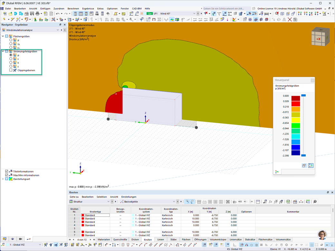Switch to the Materialien tab
Viewport: 335px width, 251px height.
click(x=104, y=239)
